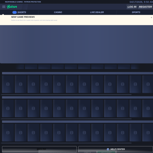Click the Accept button at the bottom
Viewport: 153px width, 153px height.
click(106, 152)
